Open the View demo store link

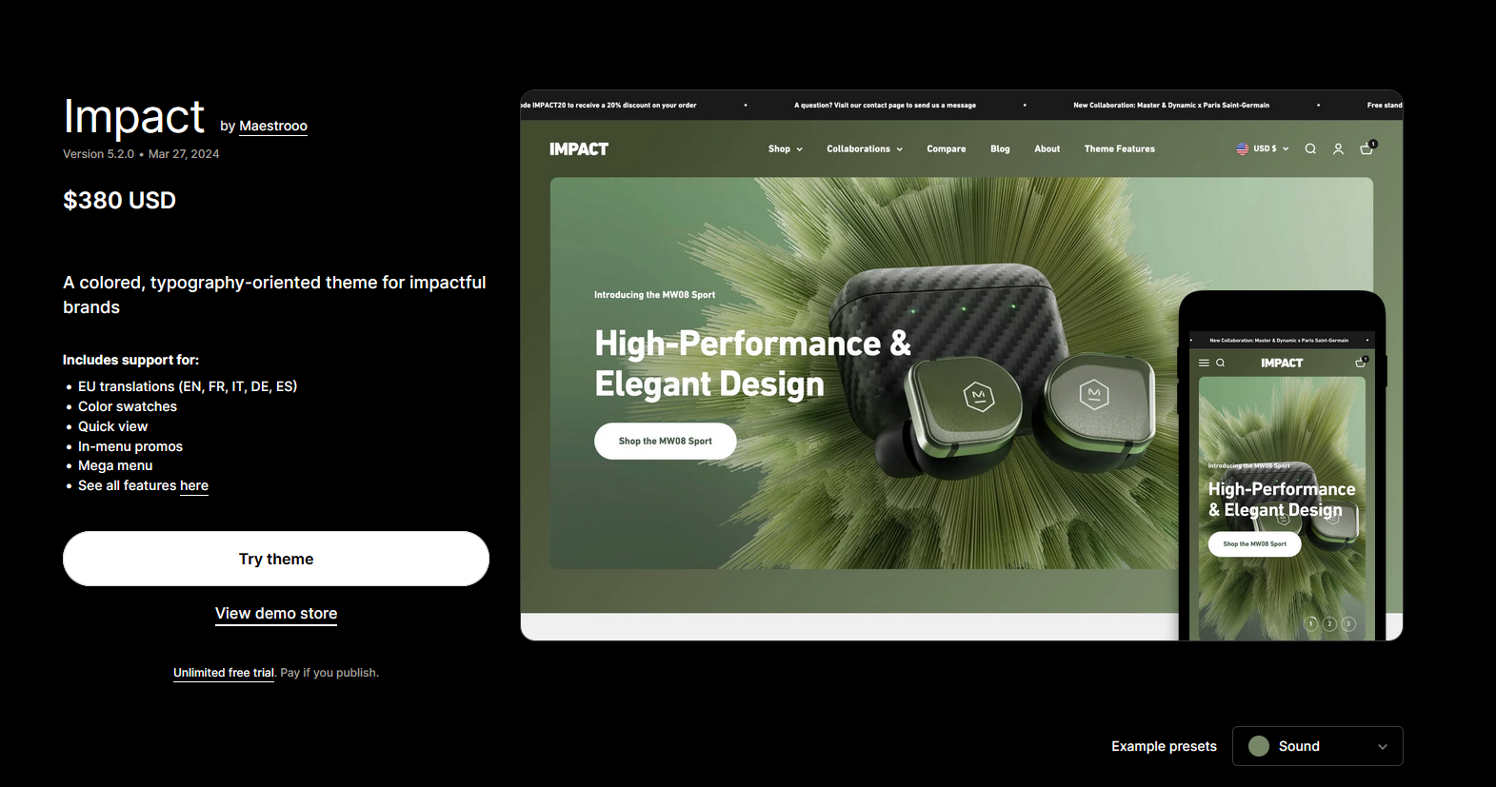276,614
